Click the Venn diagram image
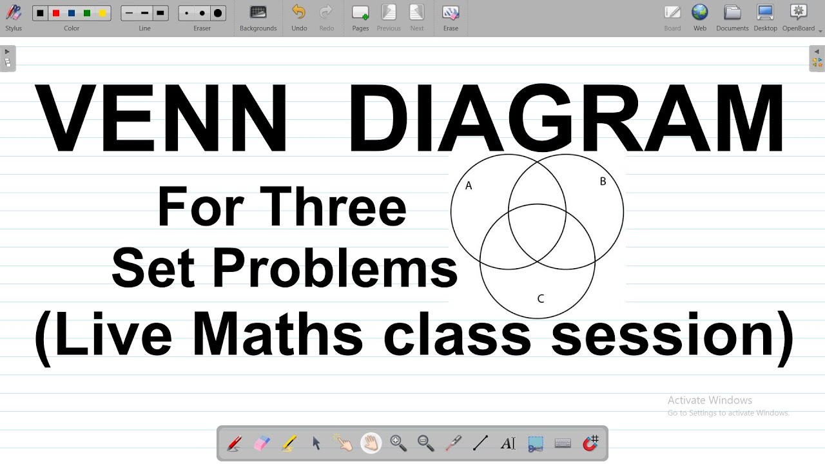 click(537, 236)
